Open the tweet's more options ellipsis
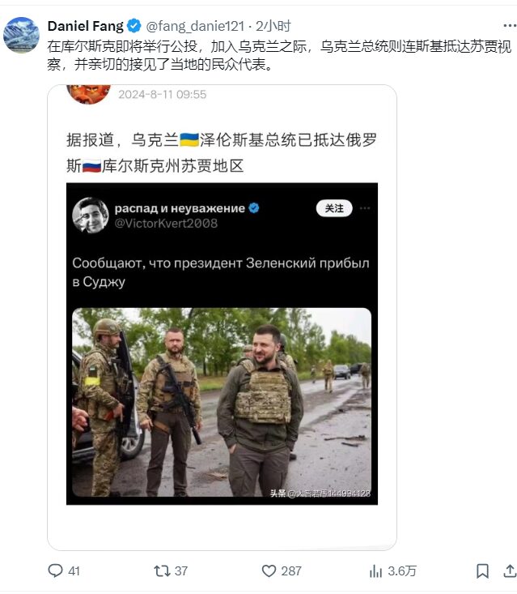This screenshot has height=594, width=517. pyautogui.click(x=510, y=26)
